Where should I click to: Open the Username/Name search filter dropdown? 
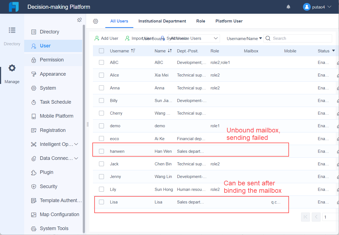point(244,38)
